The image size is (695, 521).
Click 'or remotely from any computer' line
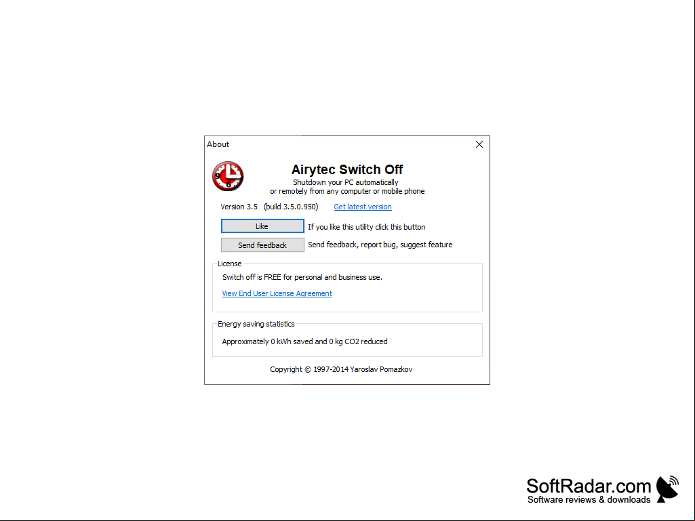347,191
